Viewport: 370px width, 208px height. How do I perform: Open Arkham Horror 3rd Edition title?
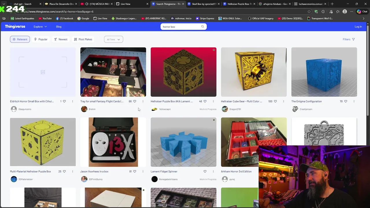(236, 171)
